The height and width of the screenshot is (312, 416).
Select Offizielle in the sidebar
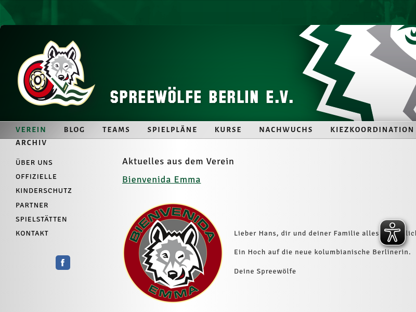[36, 177]
